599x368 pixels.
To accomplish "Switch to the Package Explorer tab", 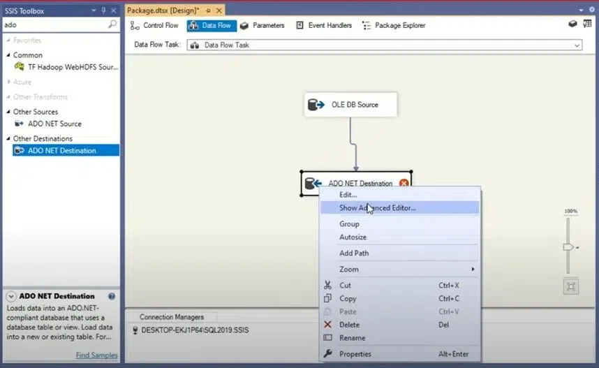I will (394, 25).
